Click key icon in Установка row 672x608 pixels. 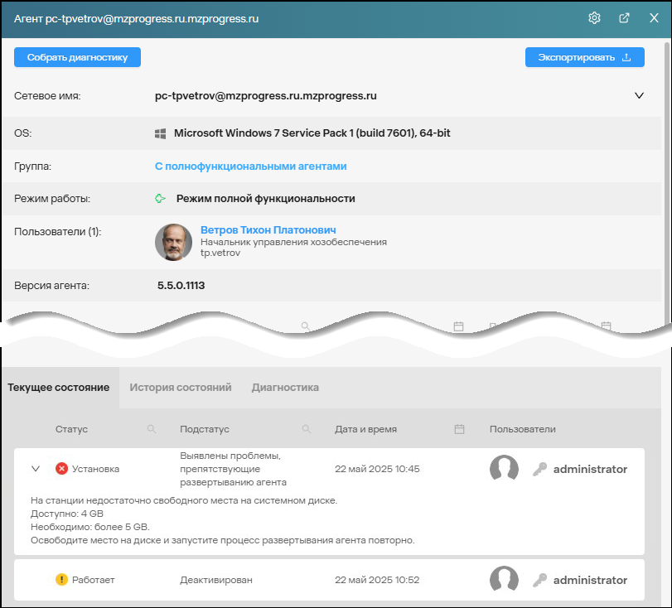(x=539, y=469)
